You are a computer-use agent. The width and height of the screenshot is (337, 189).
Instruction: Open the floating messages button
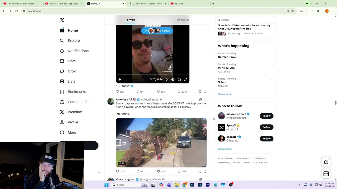[326, 174]
